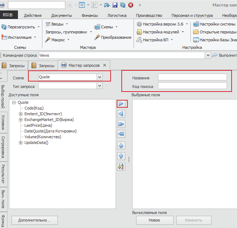This screenshot has width=237, height=228.
Task: Click the Новое button
Action: [x=155, y=220]
